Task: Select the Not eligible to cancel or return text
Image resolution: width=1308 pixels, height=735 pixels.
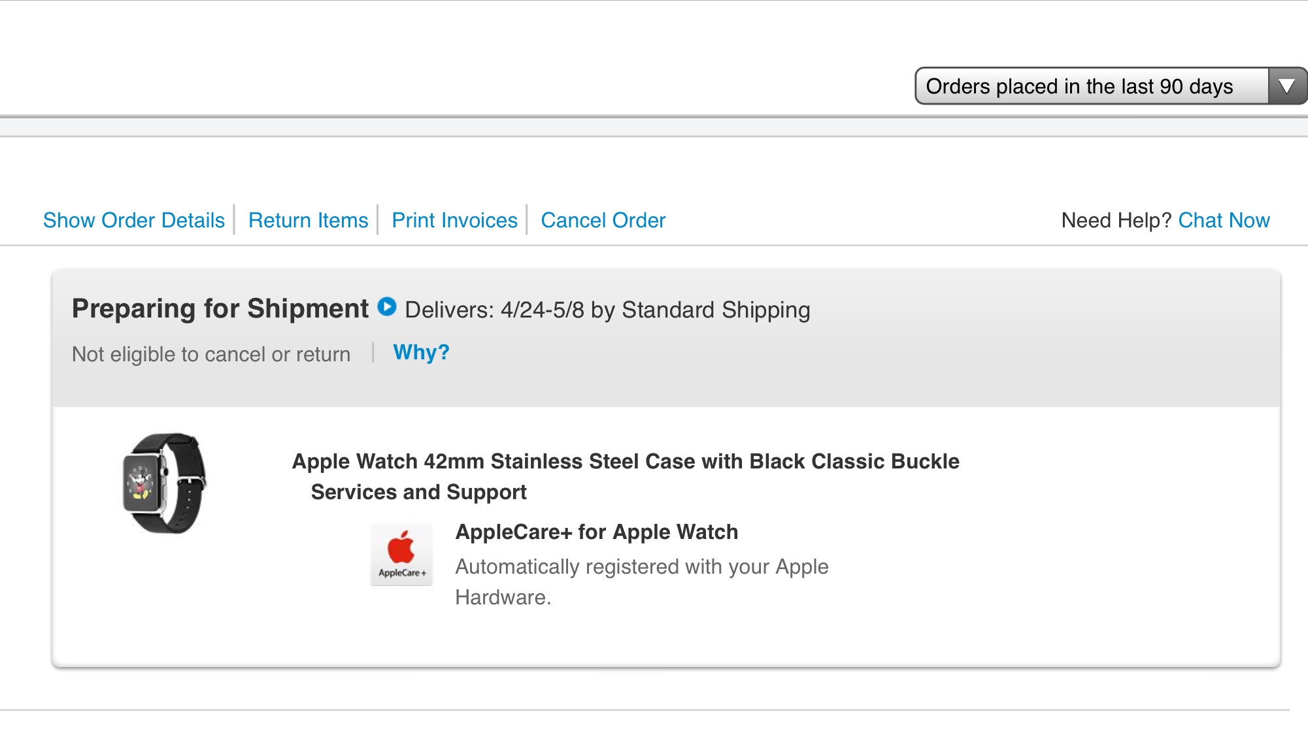Action: coord(211,354)
